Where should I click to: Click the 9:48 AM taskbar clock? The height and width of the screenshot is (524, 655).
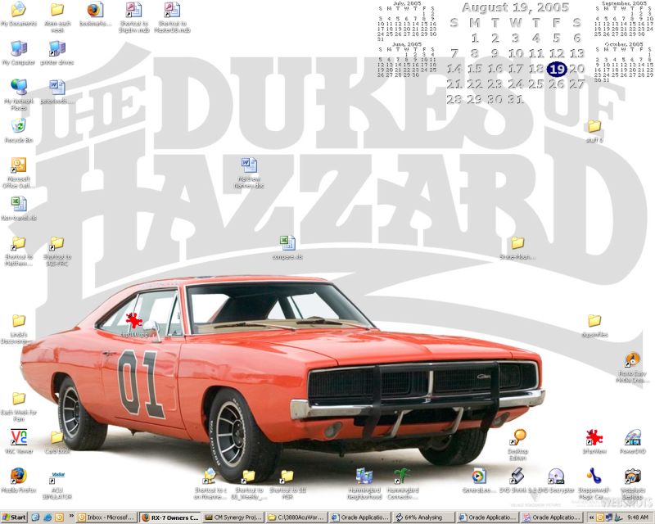[638, 517]
